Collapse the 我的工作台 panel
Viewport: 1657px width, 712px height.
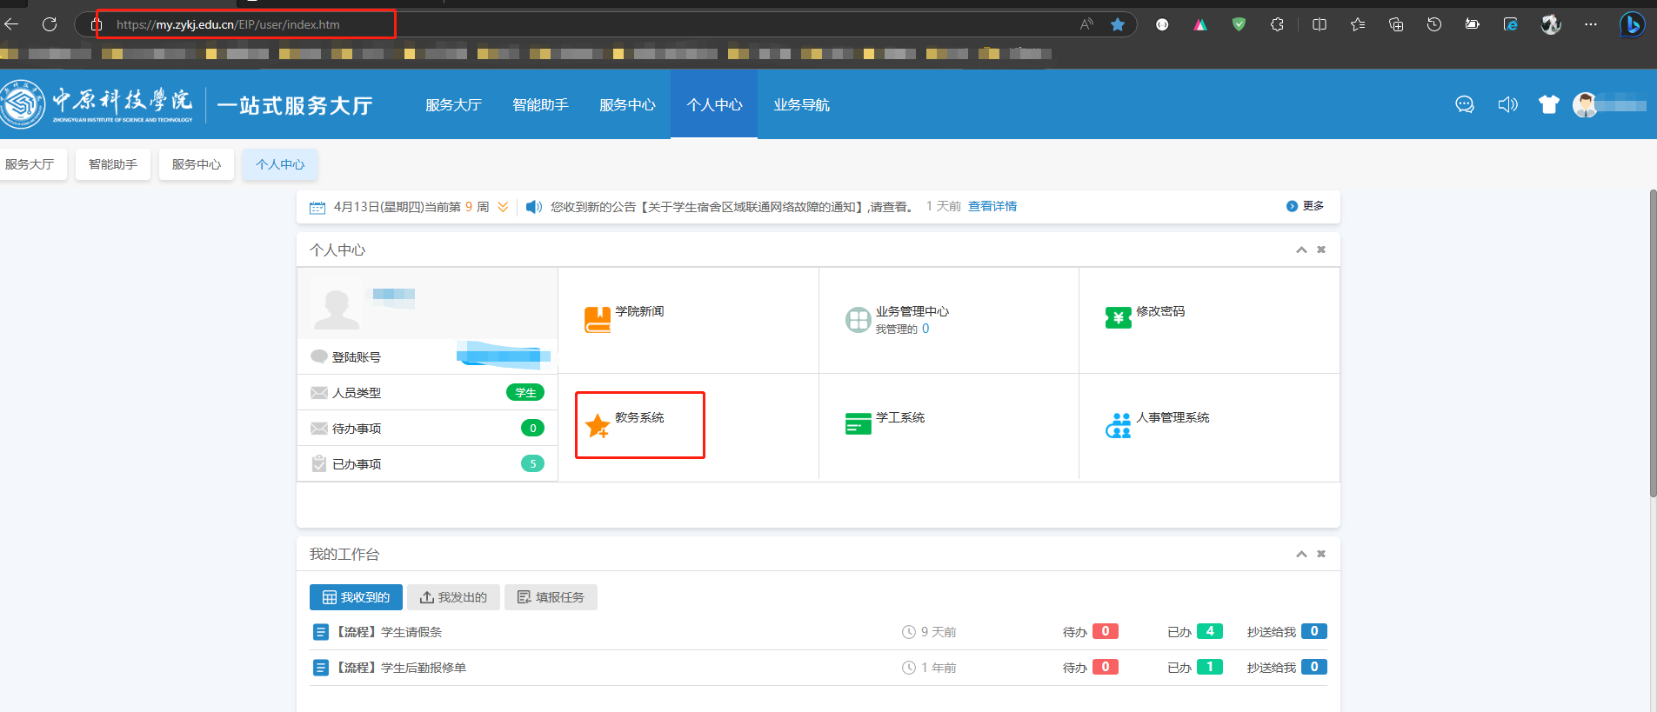(1301, 554)
